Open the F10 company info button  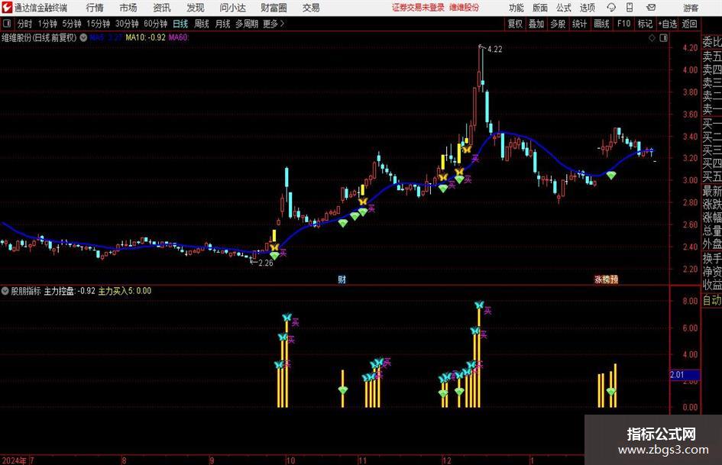point(623,24)
